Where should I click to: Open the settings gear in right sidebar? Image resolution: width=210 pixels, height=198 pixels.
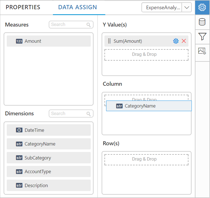202,8
